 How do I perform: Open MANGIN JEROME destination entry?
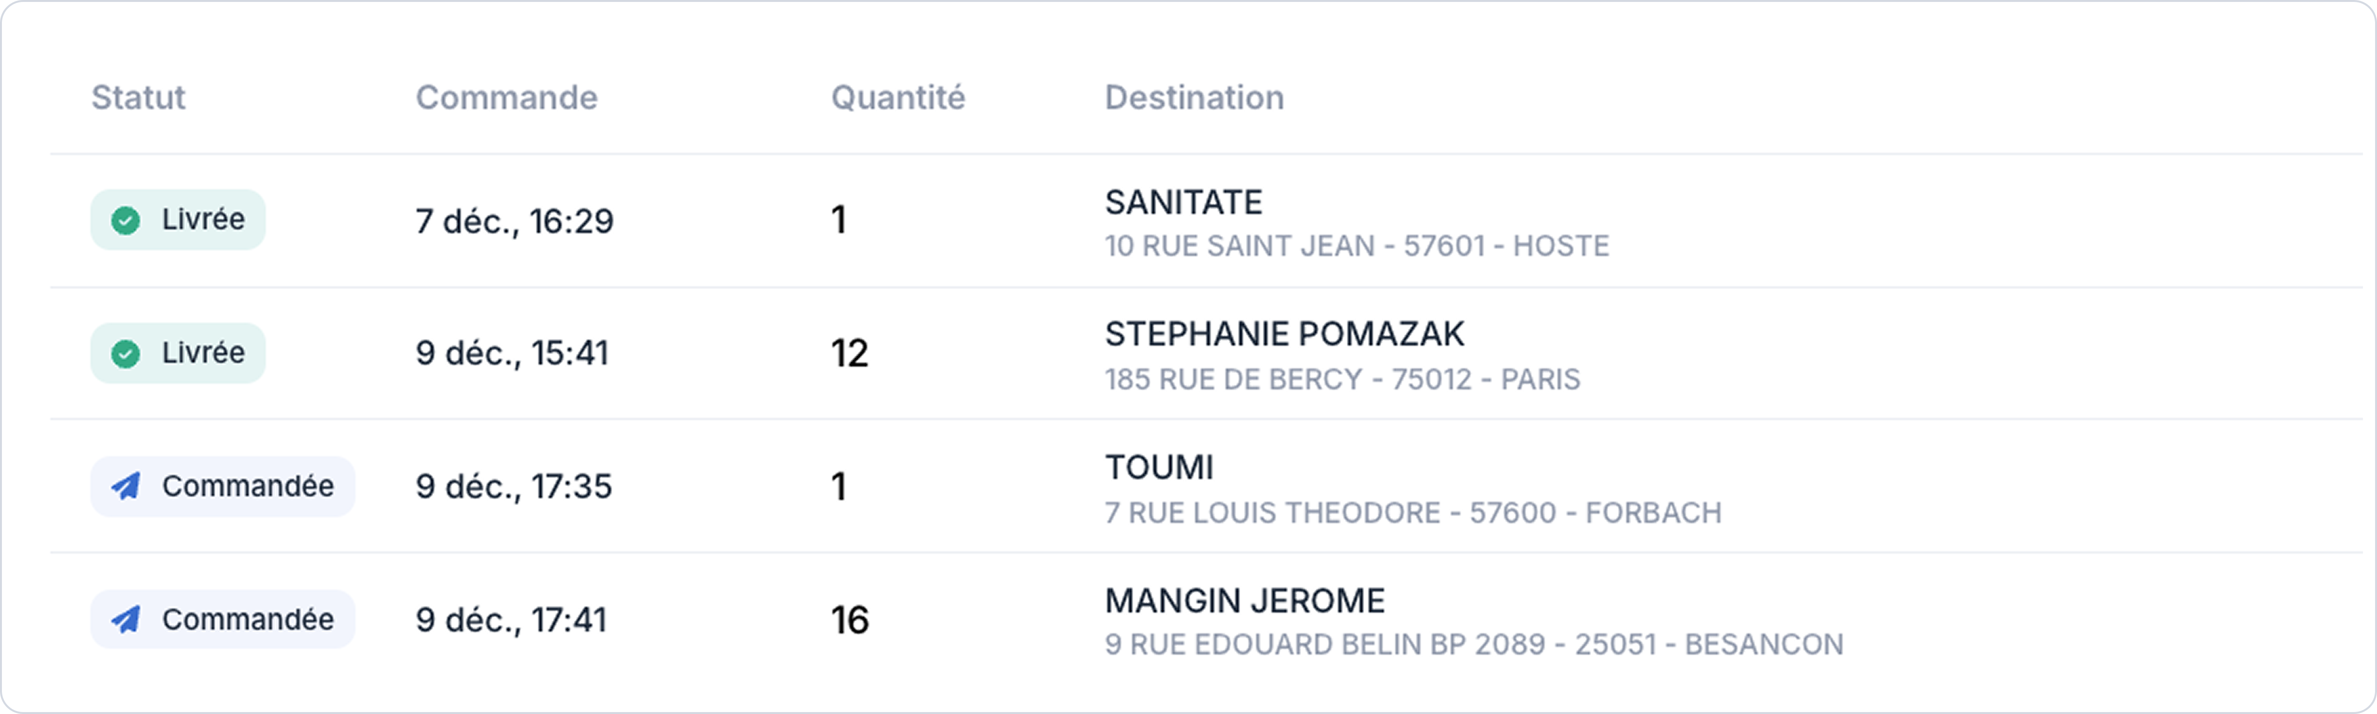click(1244, 602)
